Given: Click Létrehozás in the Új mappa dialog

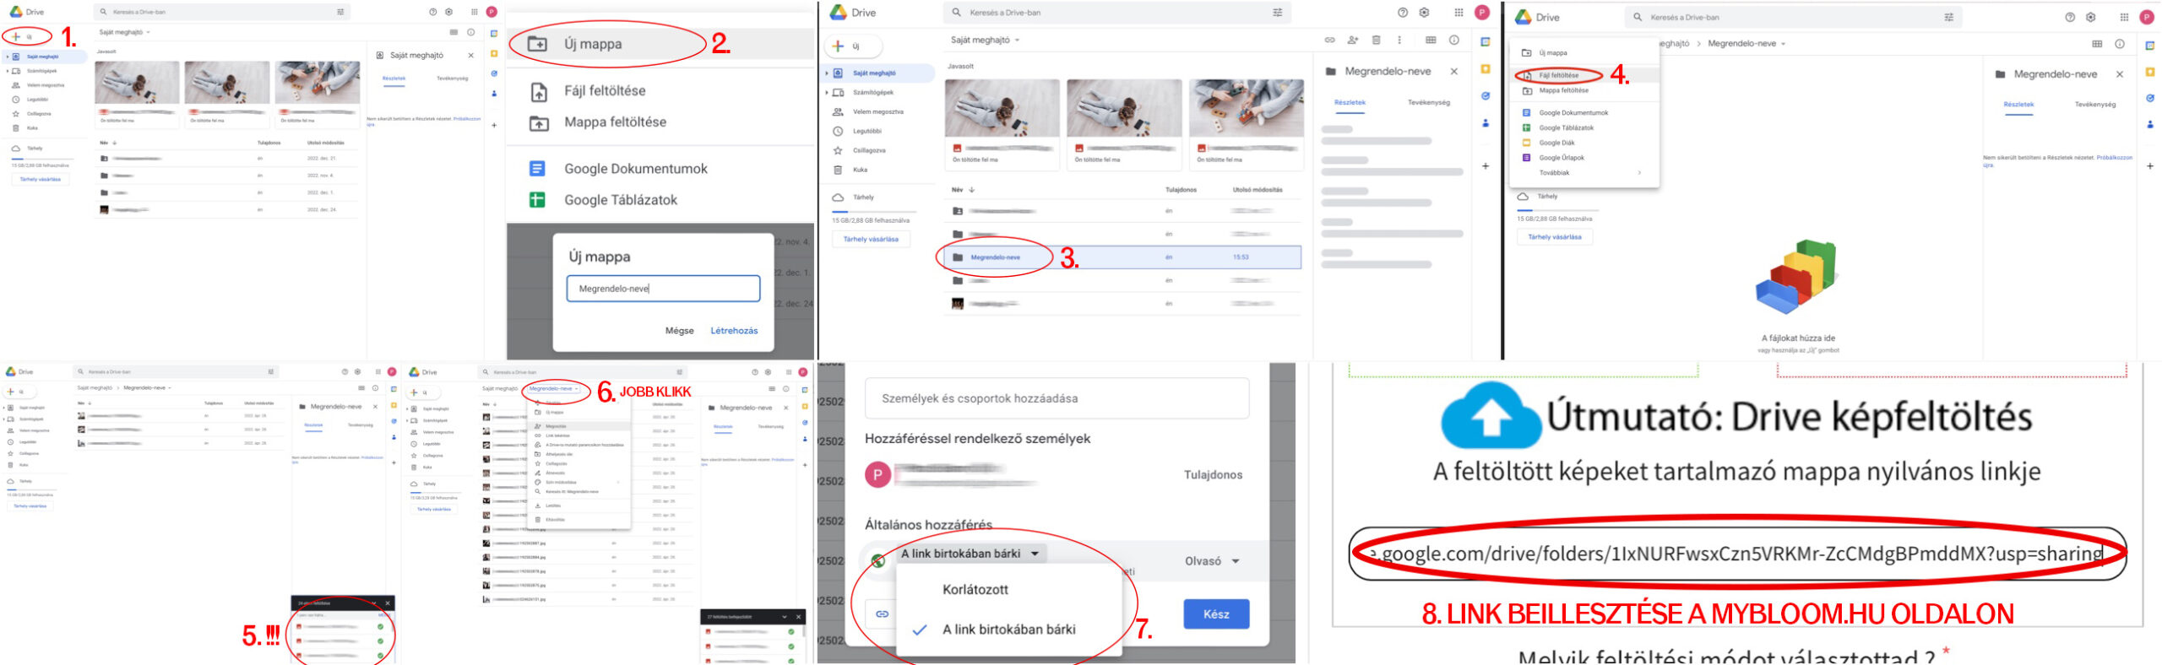Looking at the screenshot, I should [x=733, y=331].
